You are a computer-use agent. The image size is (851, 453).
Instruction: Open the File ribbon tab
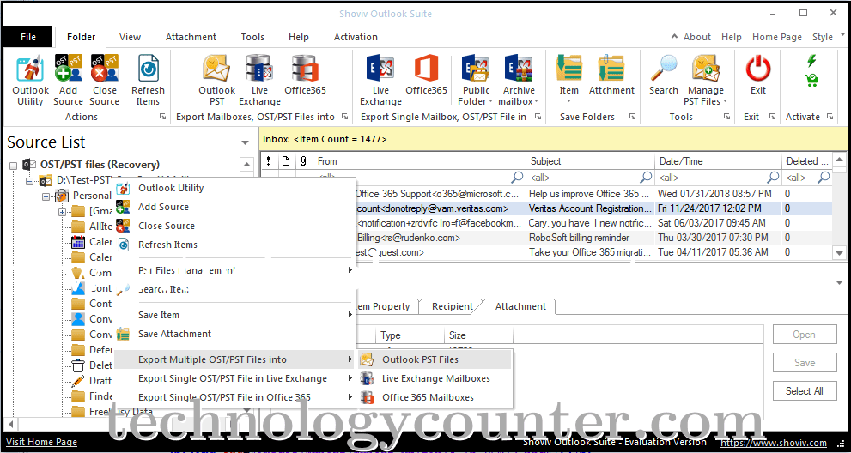(28, 37)
